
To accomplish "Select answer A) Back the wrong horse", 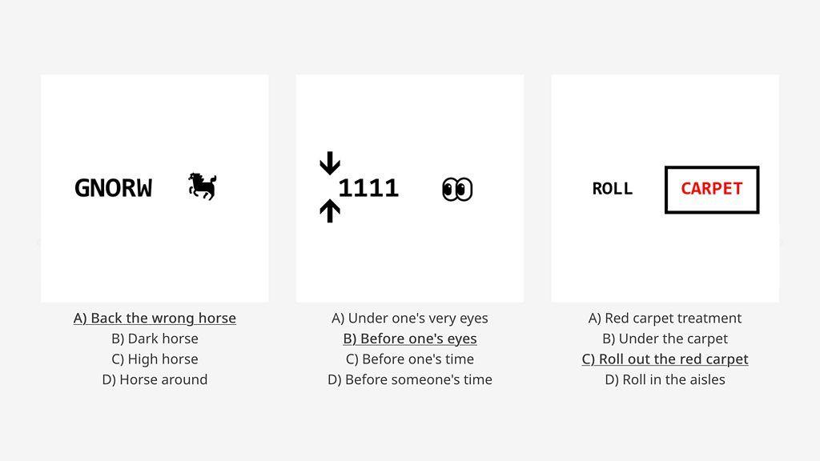I will coord(155,319).
